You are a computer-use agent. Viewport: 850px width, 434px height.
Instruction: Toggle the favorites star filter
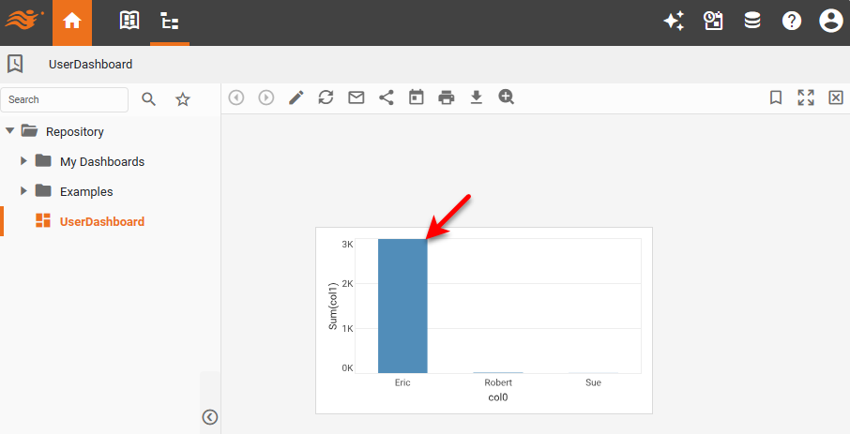(183, 99)
